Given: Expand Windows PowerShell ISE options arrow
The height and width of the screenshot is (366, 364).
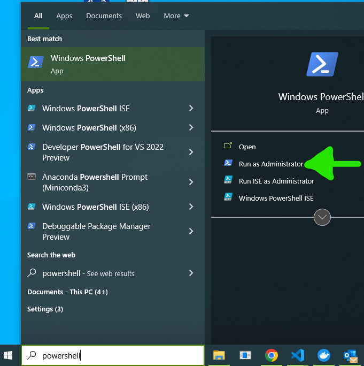Looking at the screenshot, I should (191, 108).
